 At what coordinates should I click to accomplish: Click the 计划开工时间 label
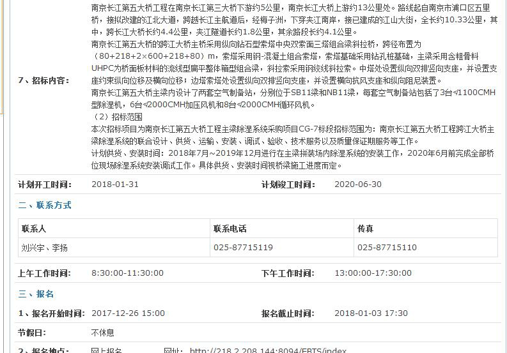45,184
